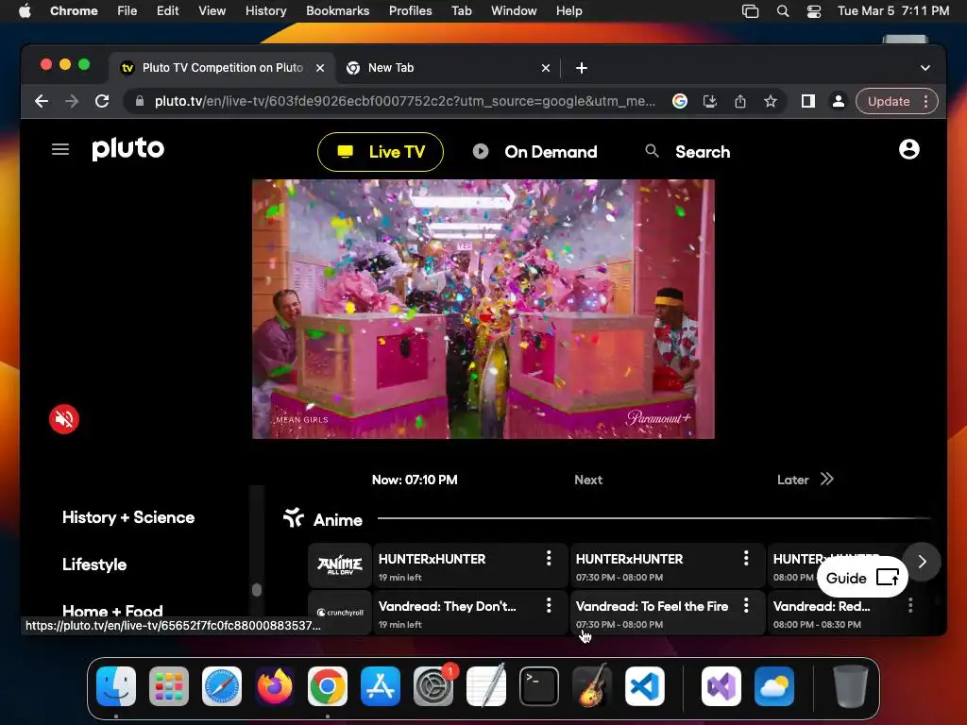Image resolution: width=967 pixels, height=725 pixels.
Task: Select the Now: 07:10 PM header
Action: [x=415, y=480]
